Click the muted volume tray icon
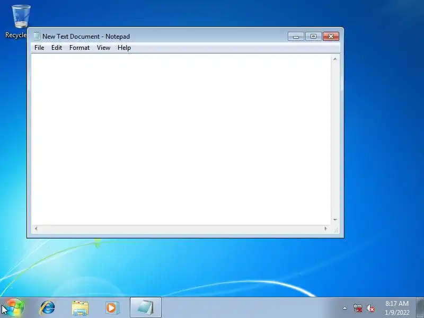Image resolution: width=424 pixels, height=318 pixels. pos(370,308)
